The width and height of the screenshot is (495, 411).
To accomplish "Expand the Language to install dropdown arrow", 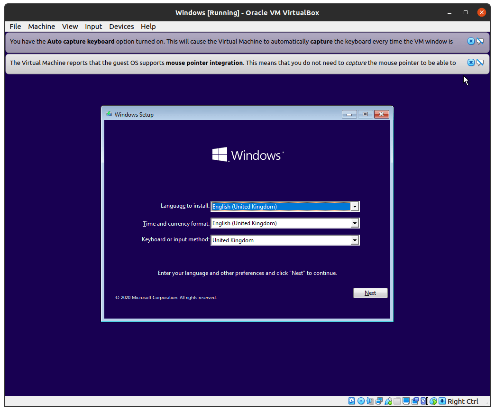I will coord(355,206).
